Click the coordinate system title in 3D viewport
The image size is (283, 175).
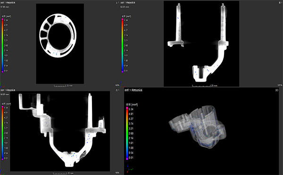tap(133, 90)
